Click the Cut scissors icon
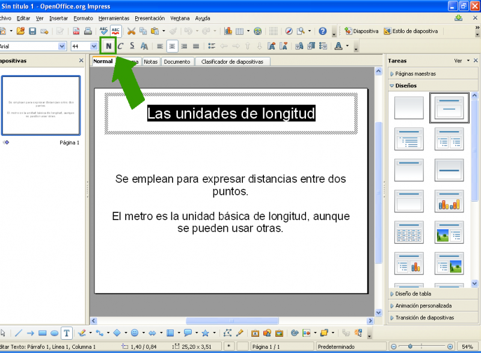The width and height of the screenshot is (481, 353). pyautogui.click(x=131, y=31)
